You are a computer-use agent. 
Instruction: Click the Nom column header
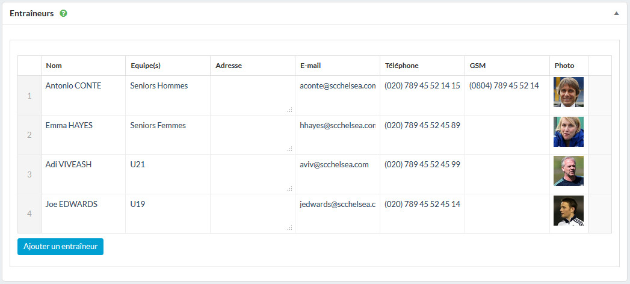point(83,66)
